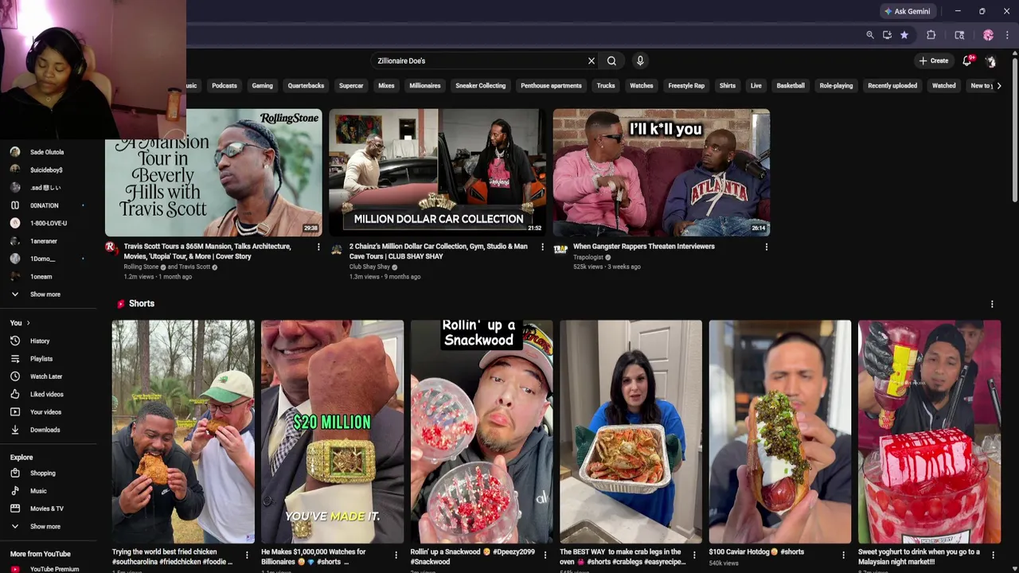Open options for $100 Caviar Hotdog short
1019x573 pixels.
click(844, 555)
